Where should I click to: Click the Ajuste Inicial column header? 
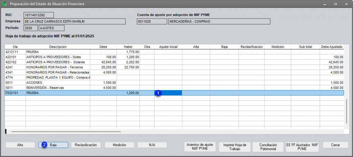[168, 47]
